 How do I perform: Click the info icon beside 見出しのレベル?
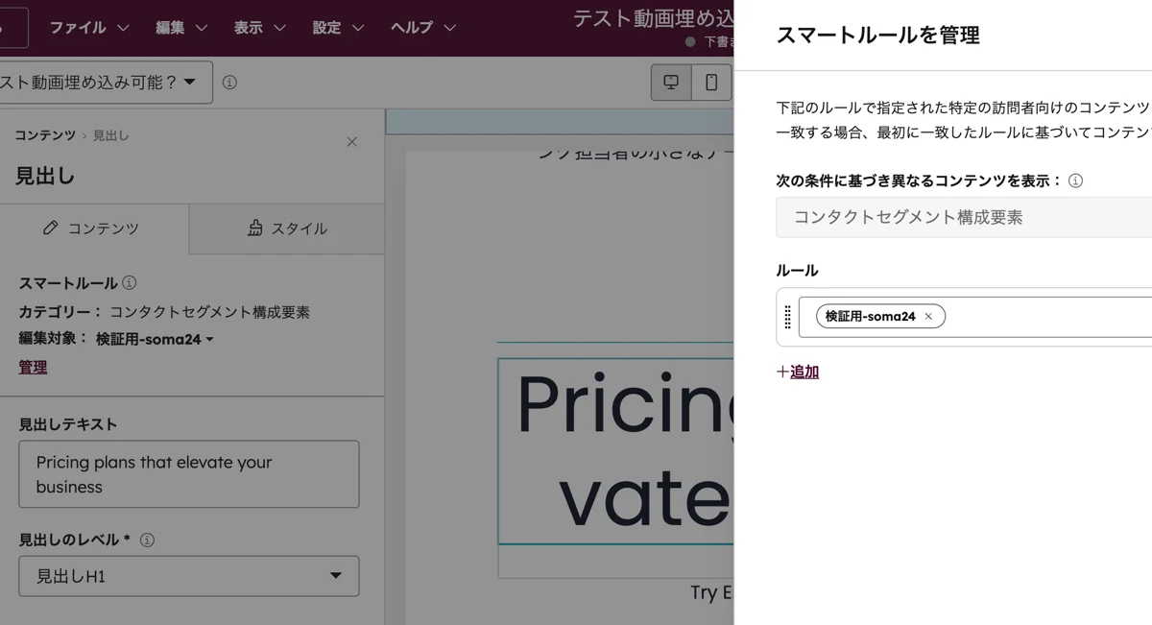[x=146, y=540]
